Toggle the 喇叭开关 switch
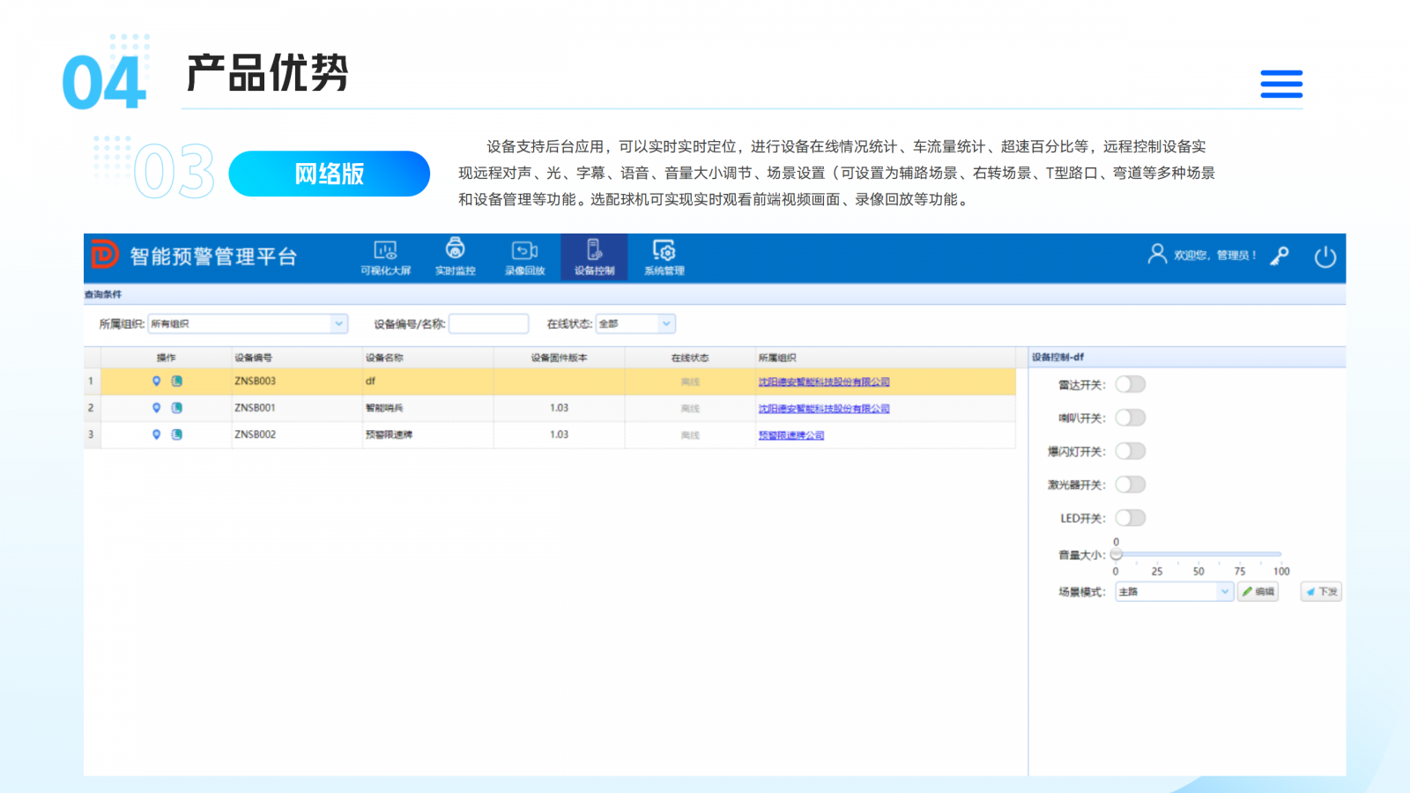This screenshot has width=1410, height=793. [x=1131, y=418]
